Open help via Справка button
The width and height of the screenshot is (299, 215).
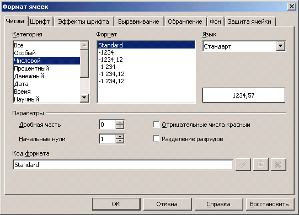point(218,204)
